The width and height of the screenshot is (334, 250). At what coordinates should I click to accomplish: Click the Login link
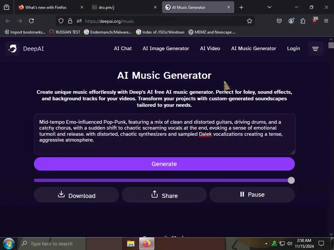pos(293,49)
